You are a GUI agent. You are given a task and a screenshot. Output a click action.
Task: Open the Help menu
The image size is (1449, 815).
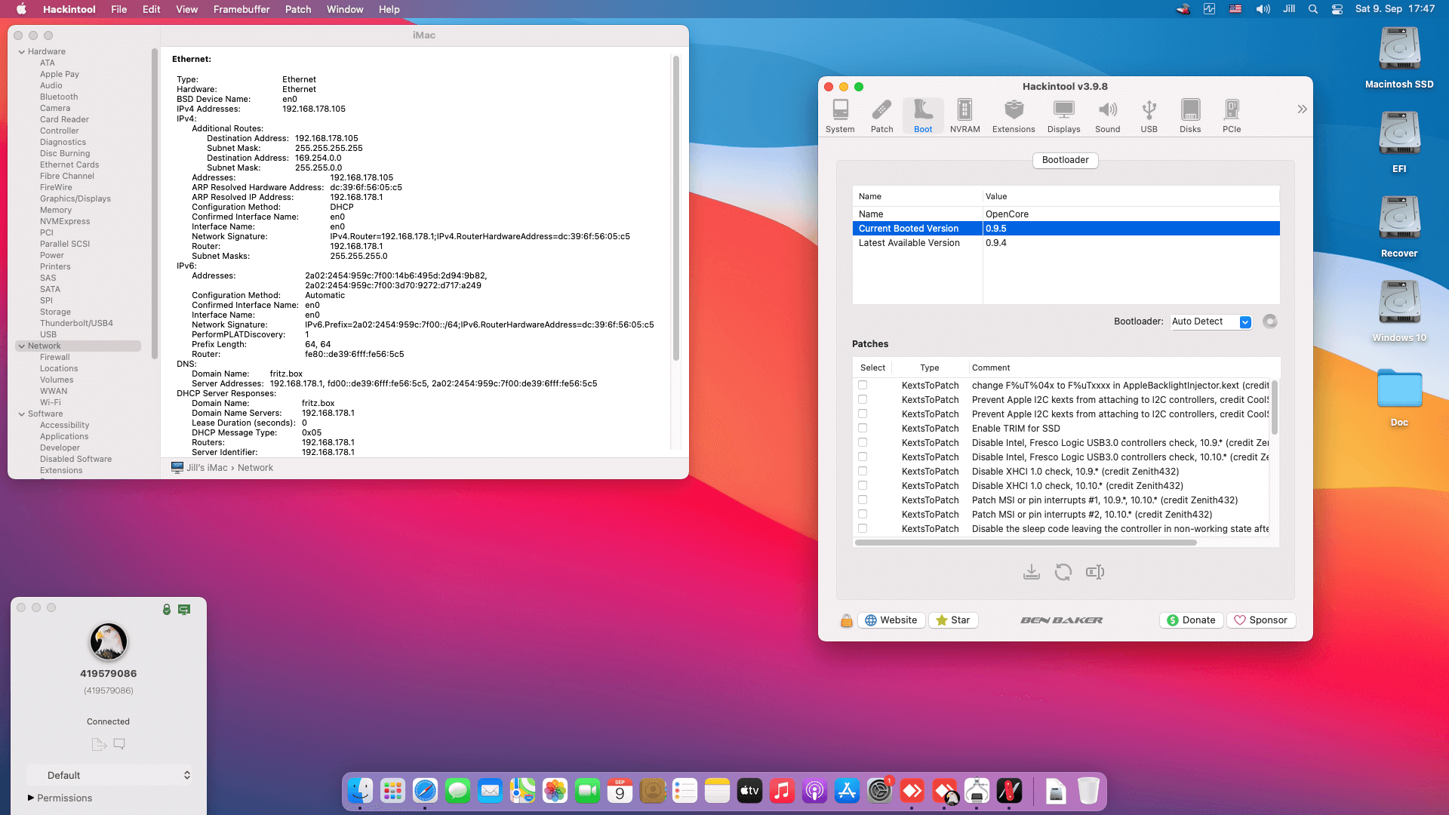click(x=389, y=9)
